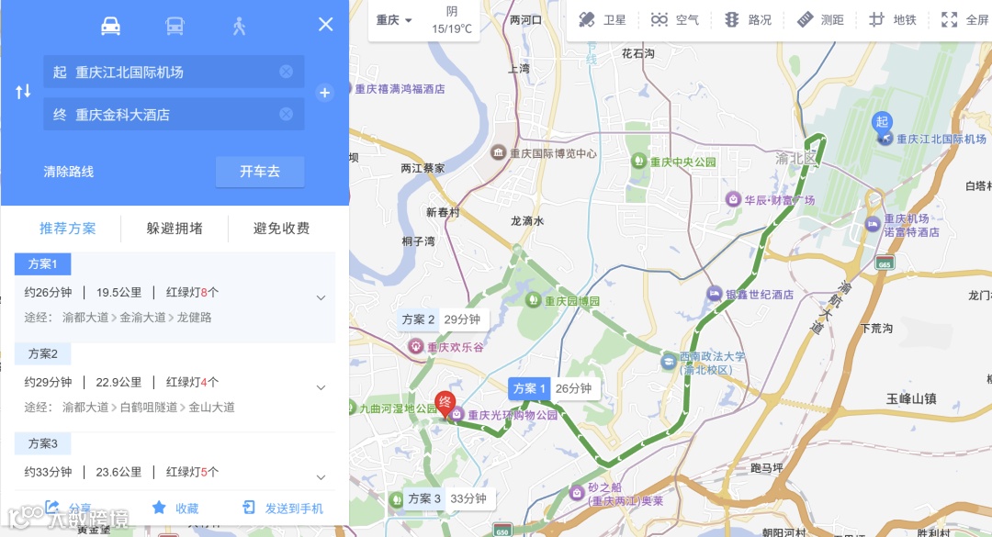This screenshot has width=992, height=537.
Task: Click 发送到手机 send to phone
Action: click(x=283, y=508)
